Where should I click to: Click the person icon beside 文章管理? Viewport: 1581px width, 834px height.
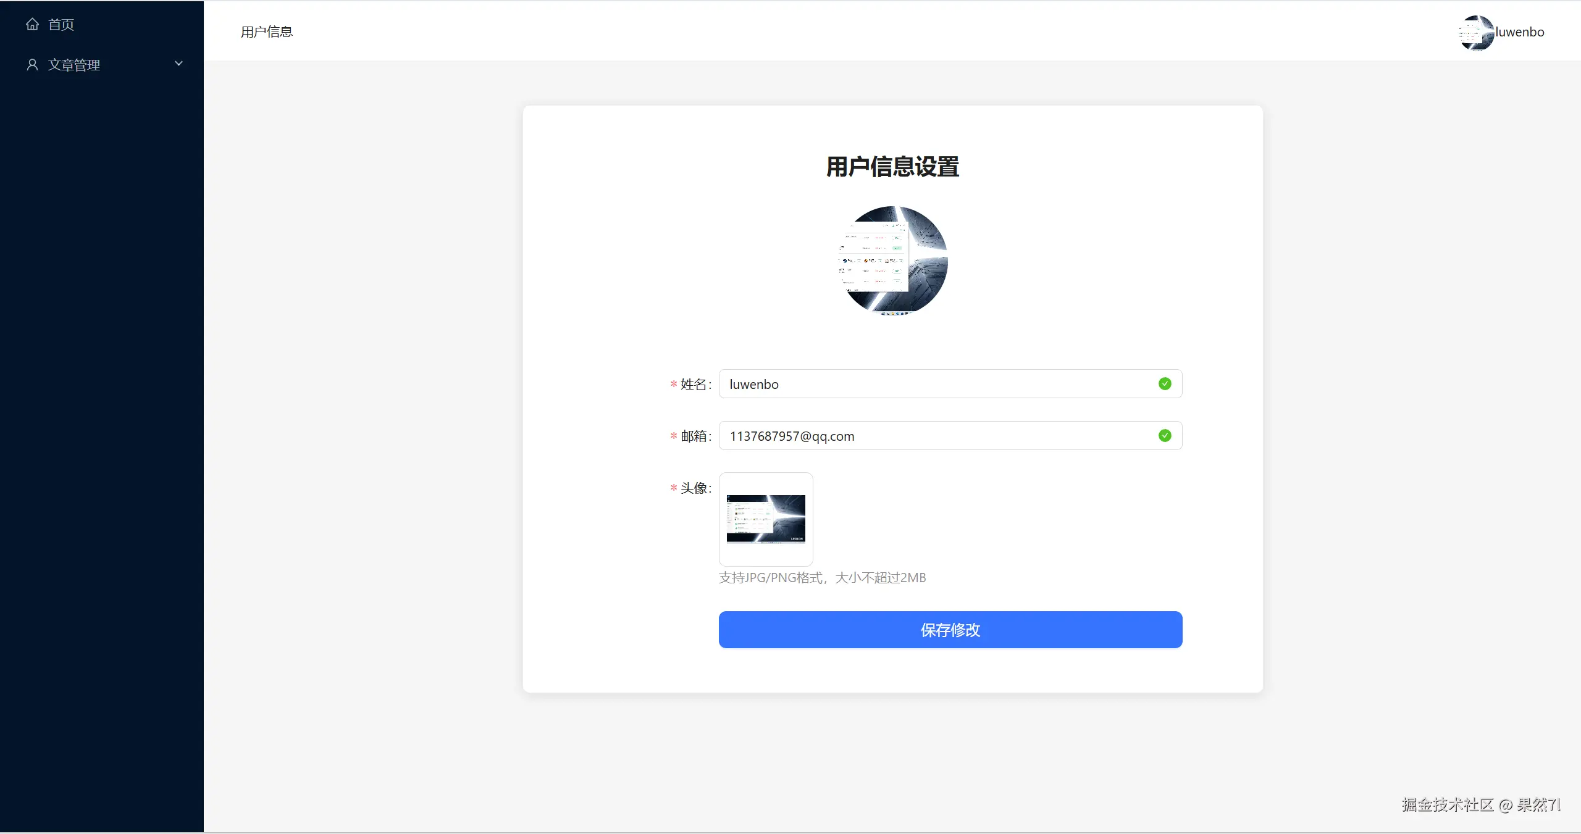31,64
